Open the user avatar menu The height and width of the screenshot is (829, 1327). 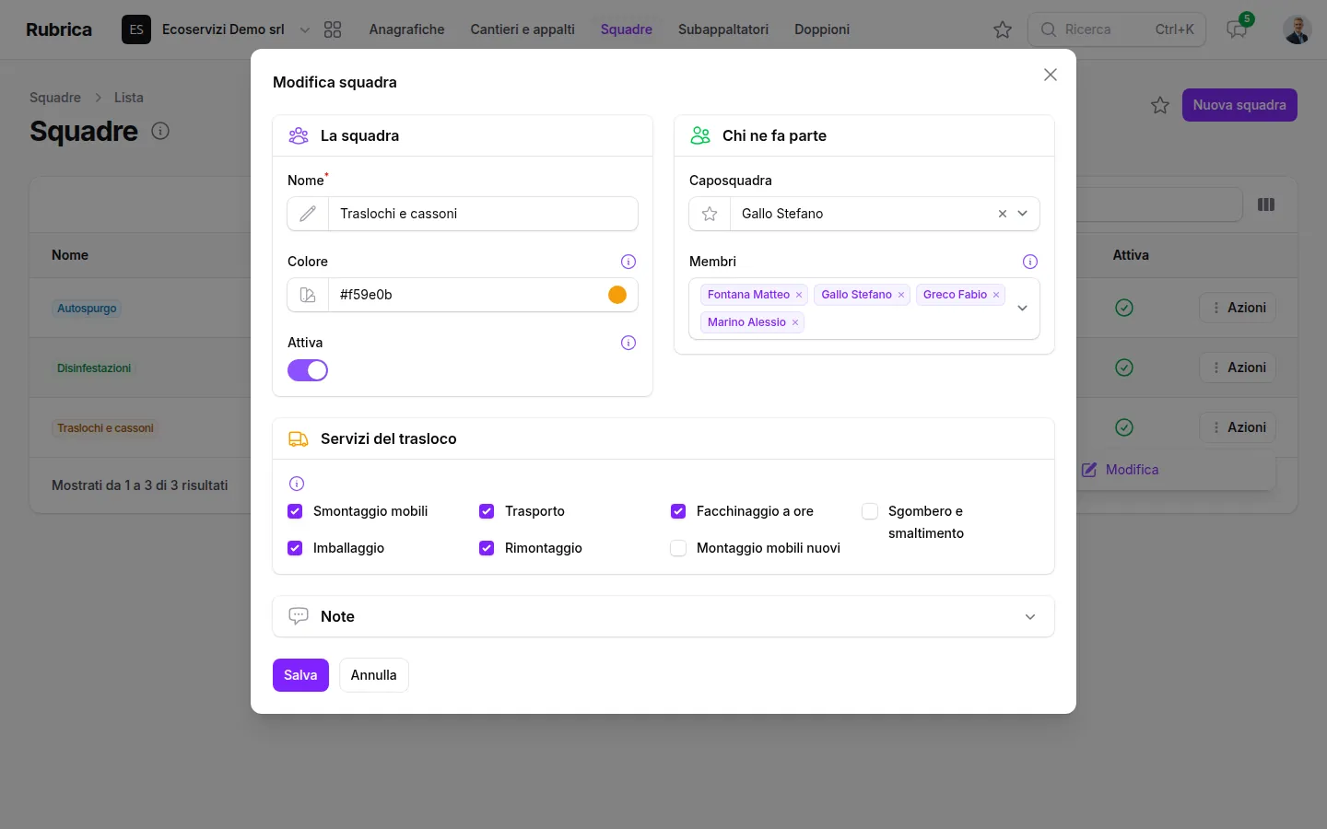(1298, 29)
